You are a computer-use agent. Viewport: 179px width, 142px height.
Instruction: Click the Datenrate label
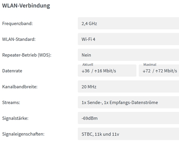click(12, 71)
